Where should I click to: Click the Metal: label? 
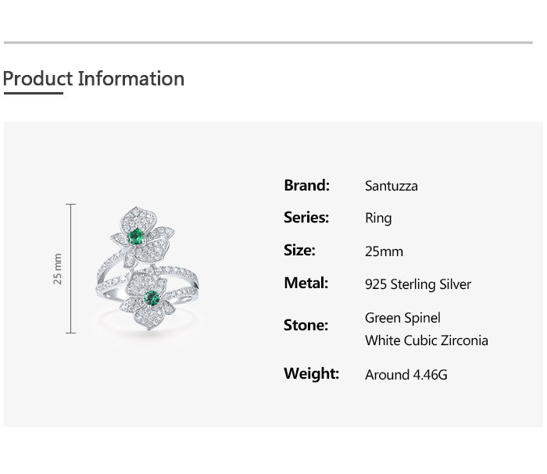click(x=306, y=283)
